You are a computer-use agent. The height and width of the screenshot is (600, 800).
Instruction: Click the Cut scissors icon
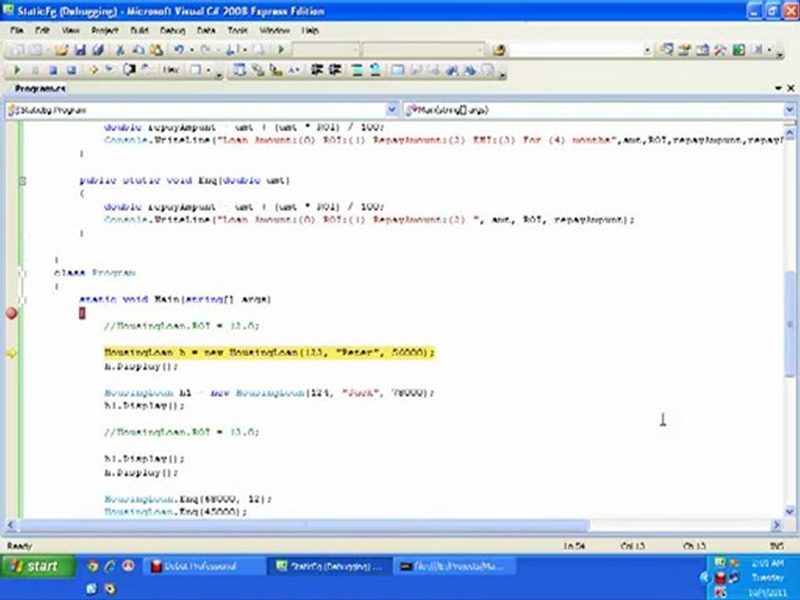(120, 49)
